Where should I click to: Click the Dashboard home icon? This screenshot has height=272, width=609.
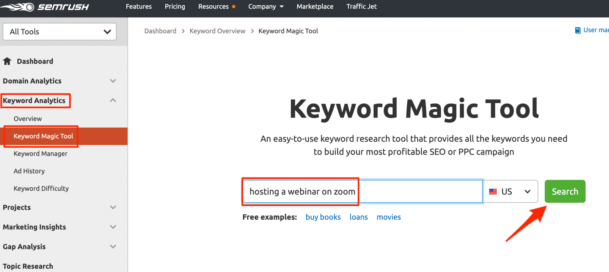point(7,61)
